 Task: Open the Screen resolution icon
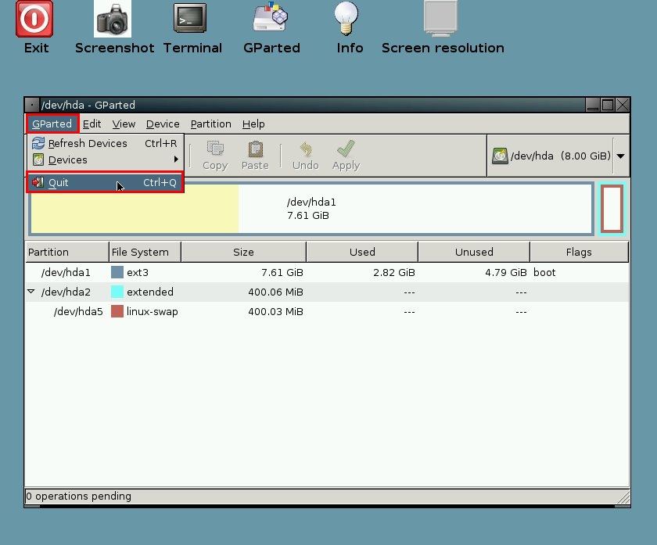[440, 18]
